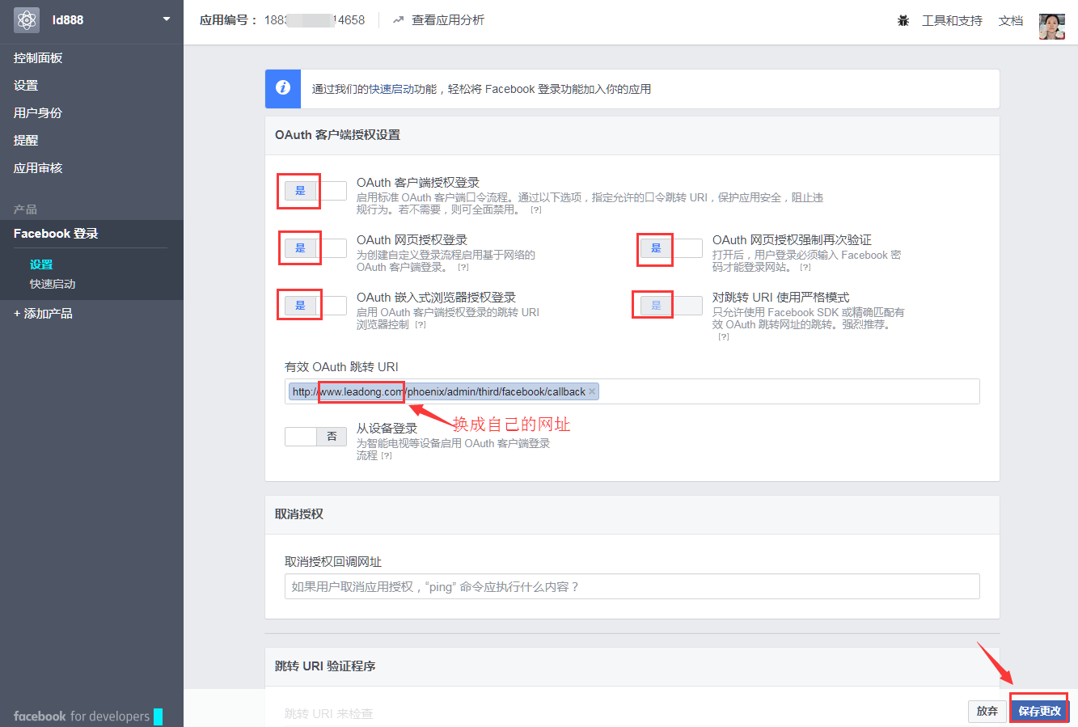
Task: Open help tooltip for 从设备登录
Action: (387, 456)
